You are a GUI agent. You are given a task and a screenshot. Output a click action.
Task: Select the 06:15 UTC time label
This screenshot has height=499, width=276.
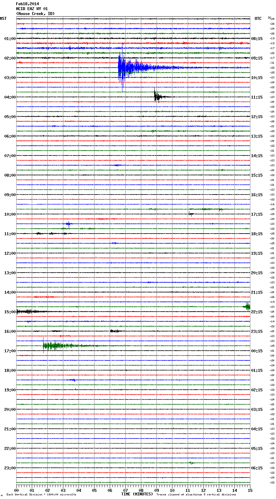coord(257,468)
